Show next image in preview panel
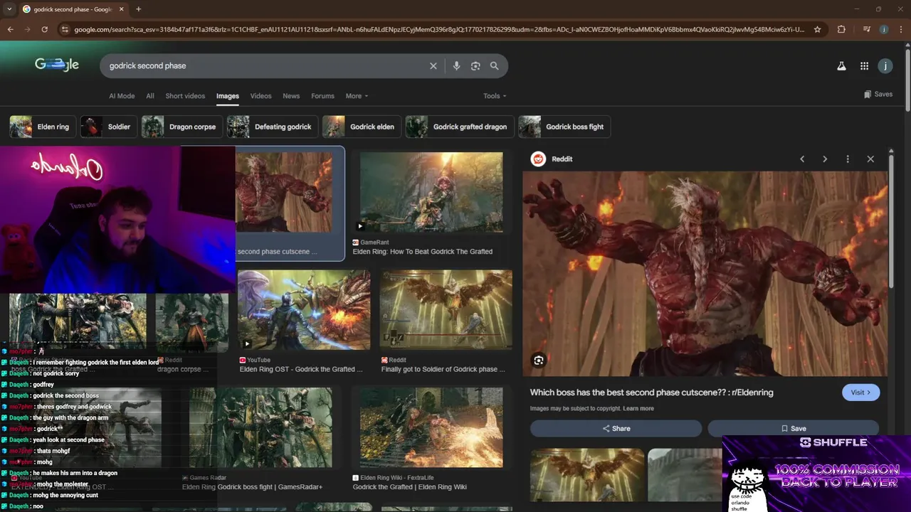Screen dimensions: 911x512 825,159
